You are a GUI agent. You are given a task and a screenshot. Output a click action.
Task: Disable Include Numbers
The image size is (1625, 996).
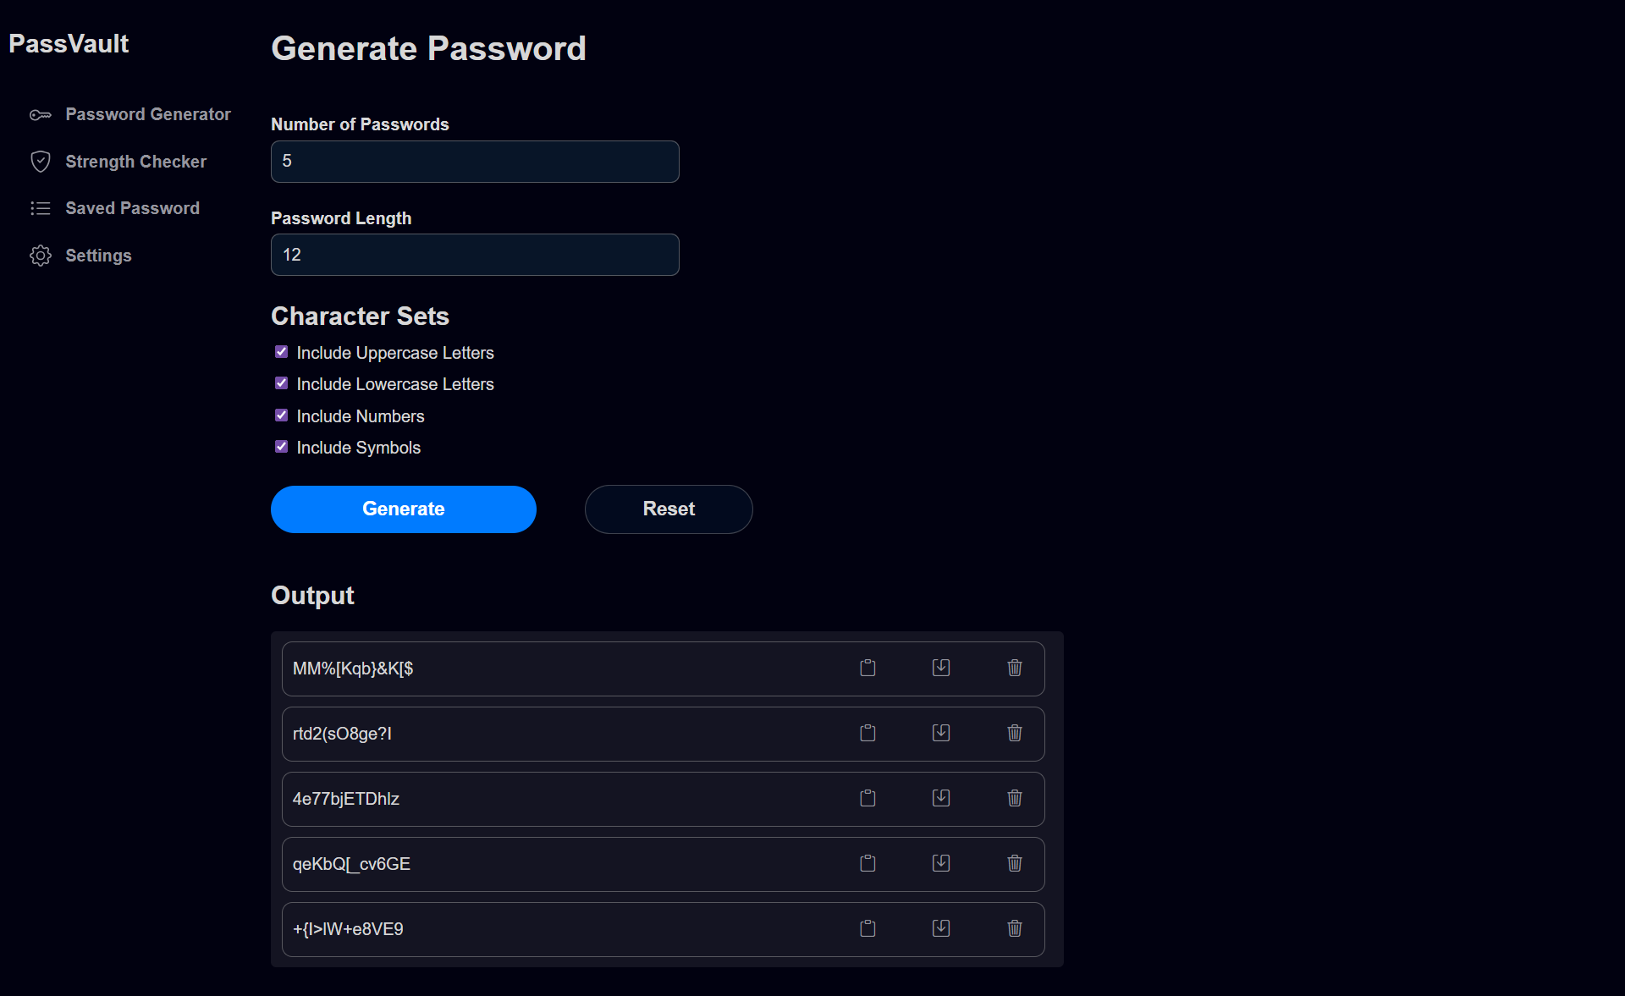(x=280, y=415)
